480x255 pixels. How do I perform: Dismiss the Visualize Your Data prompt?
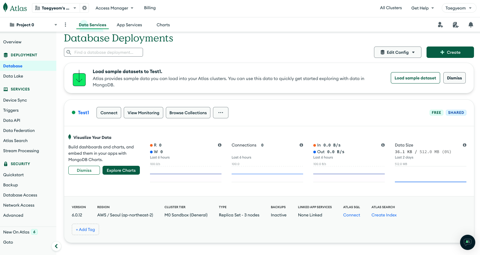84,170
